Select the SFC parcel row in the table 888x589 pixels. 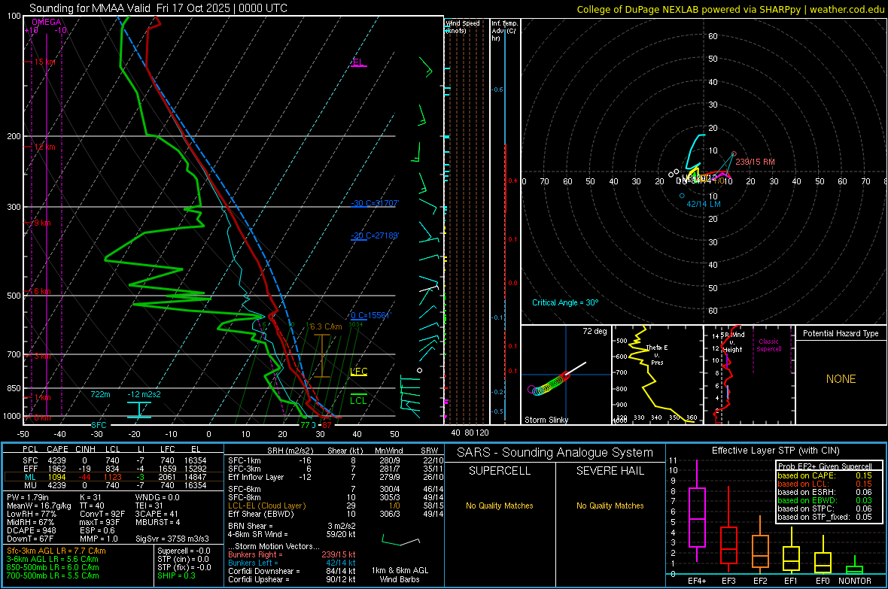tap(114, 460)
